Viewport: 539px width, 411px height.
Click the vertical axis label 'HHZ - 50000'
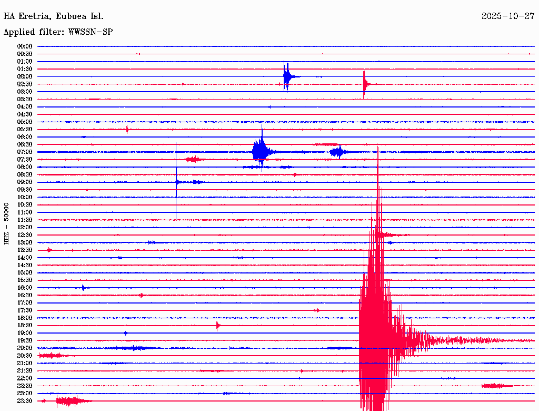pyautogui.click(x=6, y=224)
